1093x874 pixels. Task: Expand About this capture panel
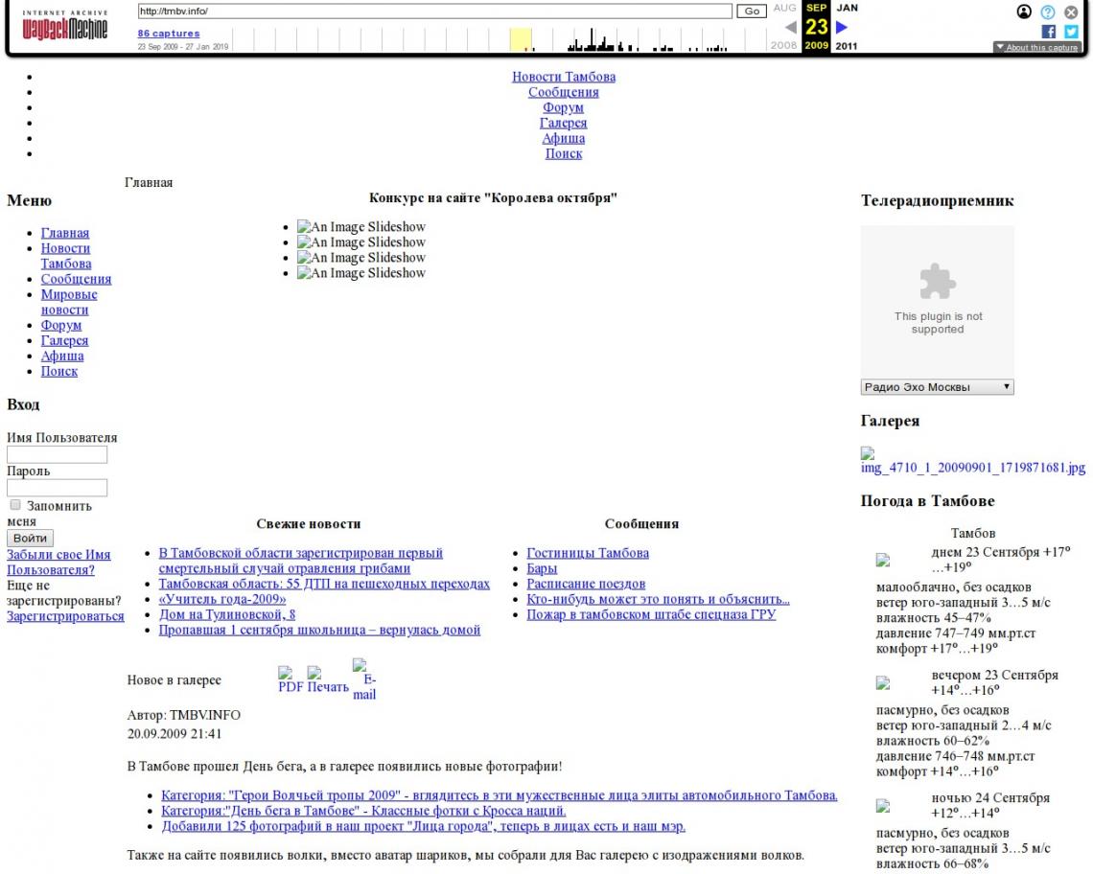pyautogui.click(x=1038, y=47)
